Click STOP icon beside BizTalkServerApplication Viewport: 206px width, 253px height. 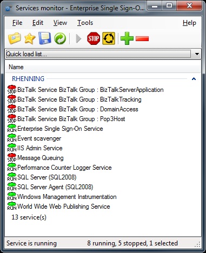12,90
